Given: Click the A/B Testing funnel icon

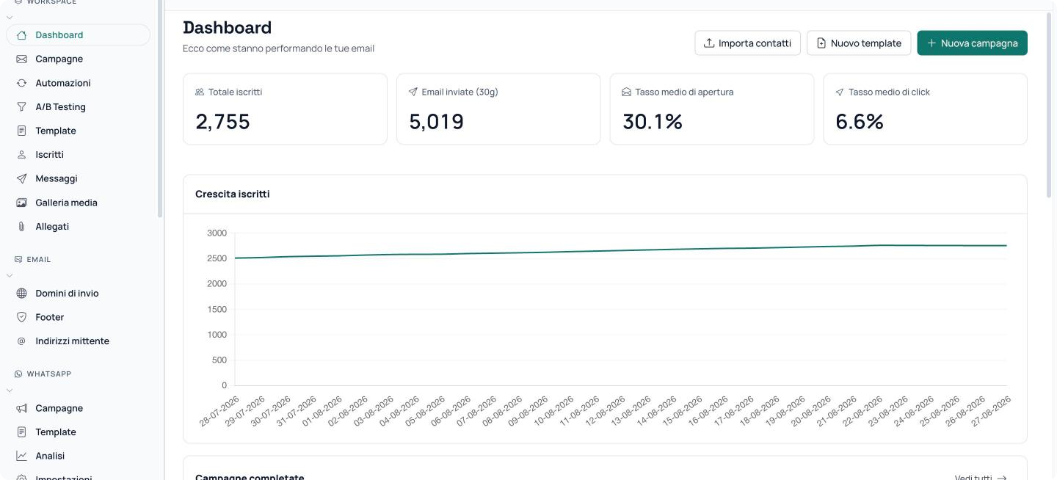Looking at the screenshot, I should click(x=21, y=107).
